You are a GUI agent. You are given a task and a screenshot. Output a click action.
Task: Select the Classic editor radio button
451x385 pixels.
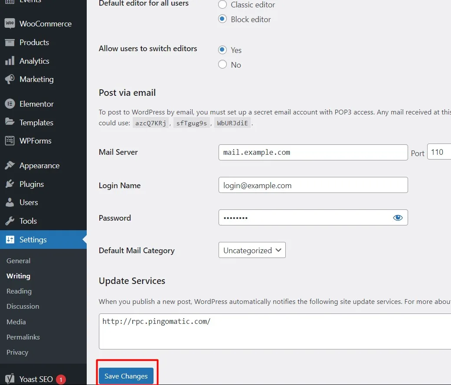(x=222, y=5)
